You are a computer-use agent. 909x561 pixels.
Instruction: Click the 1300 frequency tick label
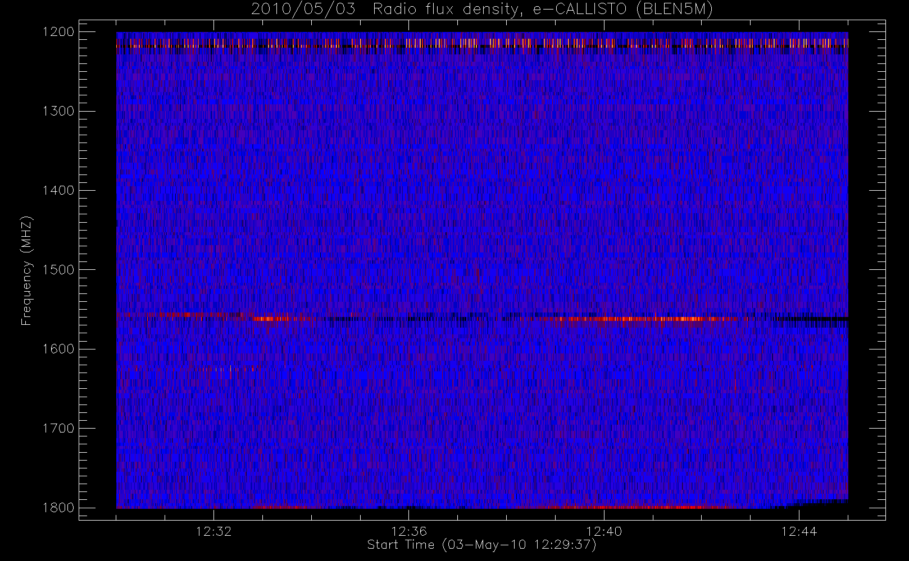tap(58, 111)
